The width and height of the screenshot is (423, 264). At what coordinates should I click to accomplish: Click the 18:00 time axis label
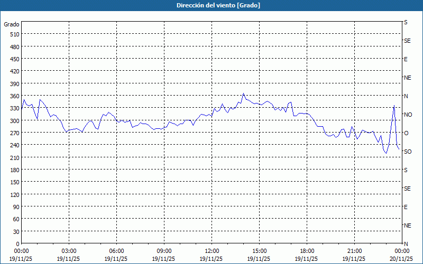click(x=307, y=251)
